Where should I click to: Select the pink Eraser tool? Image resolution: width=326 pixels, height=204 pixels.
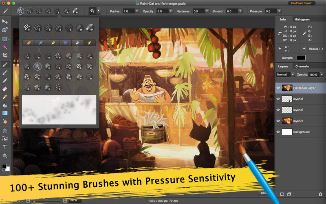(5, 89)
